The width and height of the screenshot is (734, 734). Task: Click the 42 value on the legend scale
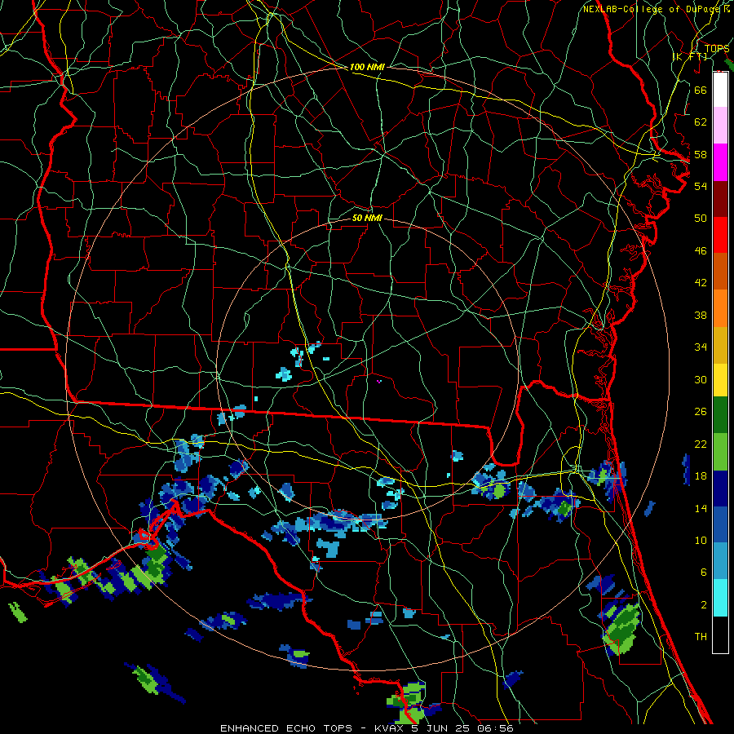(701, 283)
